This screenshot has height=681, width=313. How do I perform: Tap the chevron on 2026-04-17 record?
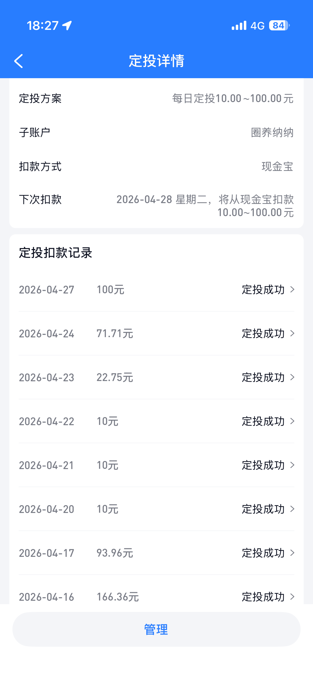292,553
